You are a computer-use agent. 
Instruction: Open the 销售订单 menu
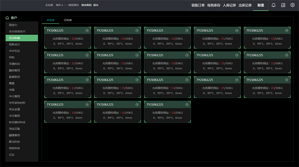198,5
